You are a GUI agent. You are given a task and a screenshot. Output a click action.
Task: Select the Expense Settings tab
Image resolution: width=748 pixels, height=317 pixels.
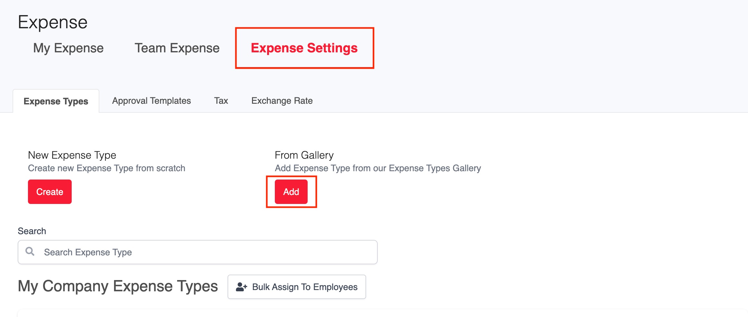pos(304,48)
